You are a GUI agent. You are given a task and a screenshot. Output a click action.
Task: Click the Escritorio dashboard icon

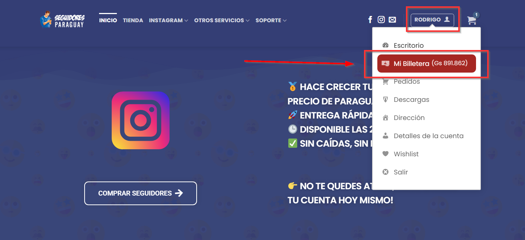[x=385, y=45]
